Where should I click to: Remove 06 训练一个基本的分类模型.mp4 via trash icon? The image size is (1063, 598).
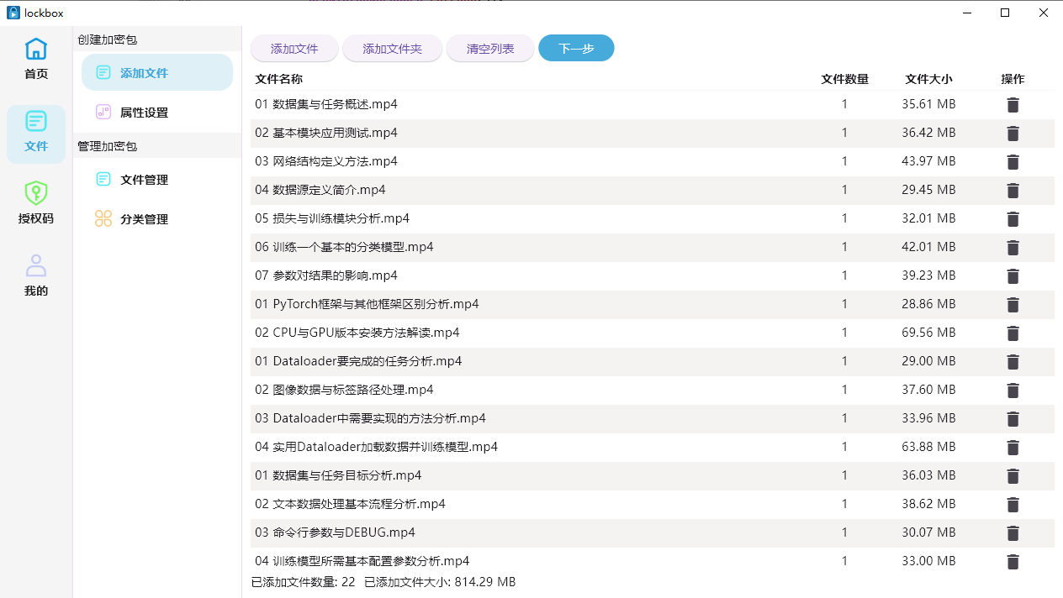[x=1013, y=248]
